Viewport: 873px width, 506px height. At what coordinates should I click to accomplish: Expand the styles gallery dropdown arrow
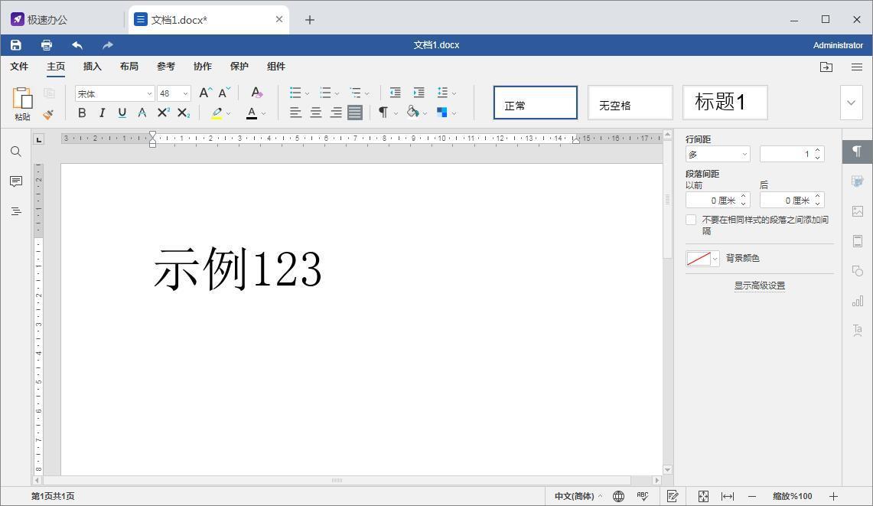click(x=851, y=103)
